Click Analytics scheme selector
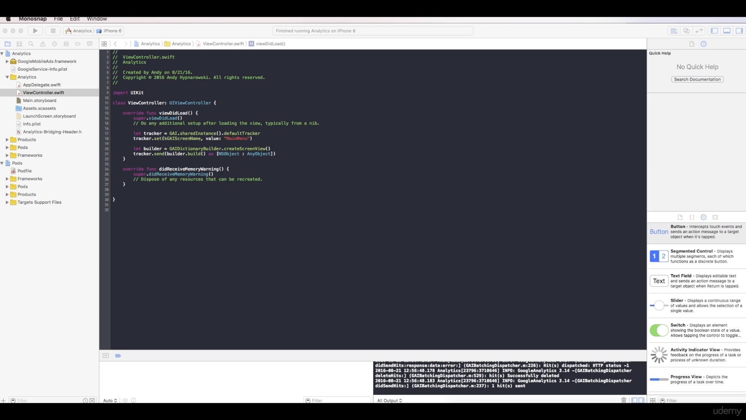Image resolution: width=746 pixels, height=420 pixels. [x=79, y=31]
